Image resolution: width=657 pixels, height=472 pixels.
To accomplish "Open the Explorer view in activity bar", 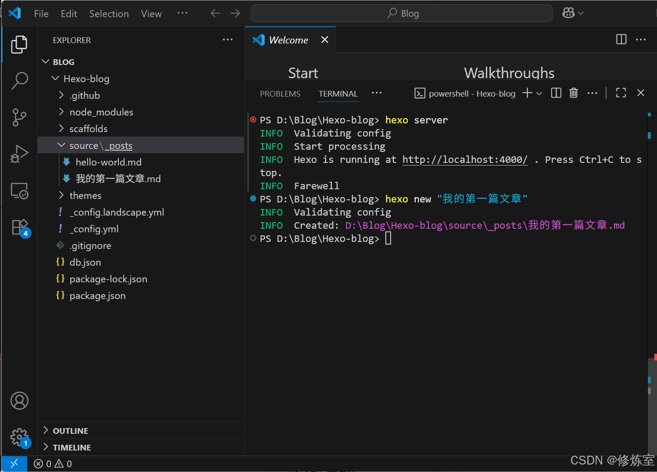I will pyautogui.click(x=19, y=44).
